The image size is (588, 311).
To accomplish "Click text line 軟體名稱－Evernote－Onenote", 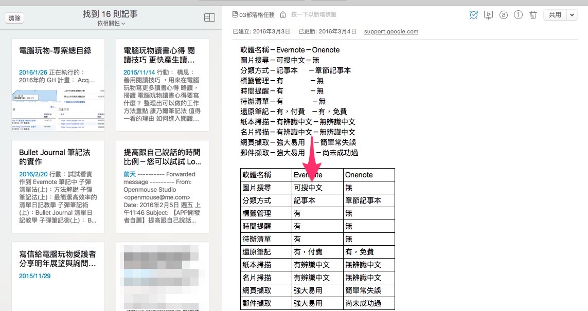I will 290,50.
